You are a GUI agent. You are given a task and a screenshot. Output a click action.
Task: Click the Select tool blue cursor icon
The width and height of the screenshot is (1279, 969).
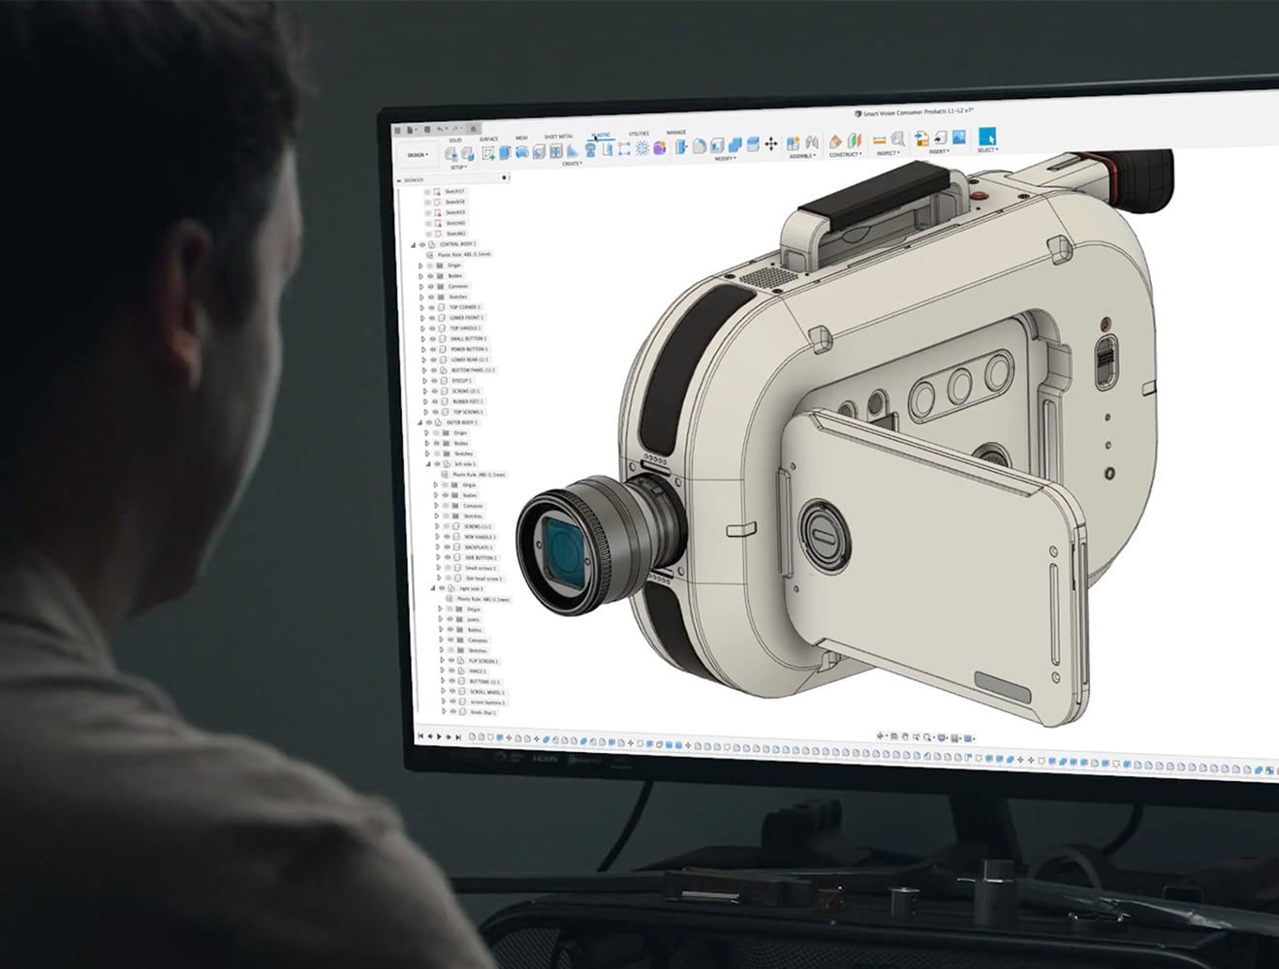pos(987,137)
